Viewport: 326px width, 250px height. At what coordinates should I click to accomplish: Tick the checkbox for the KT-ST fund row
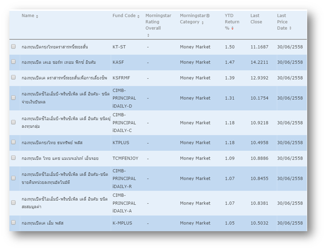[x=13, y=47]
